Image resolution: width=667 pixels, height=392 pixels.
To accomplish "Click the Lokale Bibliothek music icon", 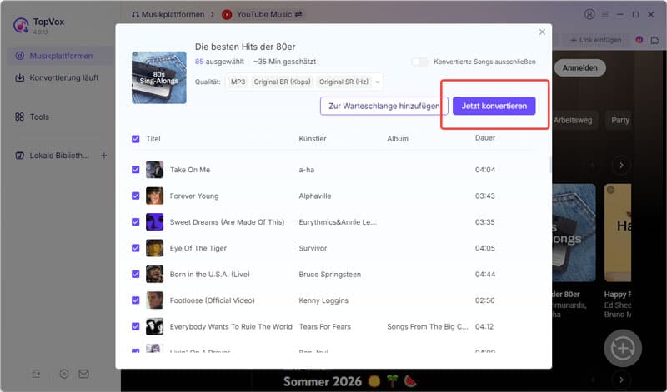I will 19,156.
